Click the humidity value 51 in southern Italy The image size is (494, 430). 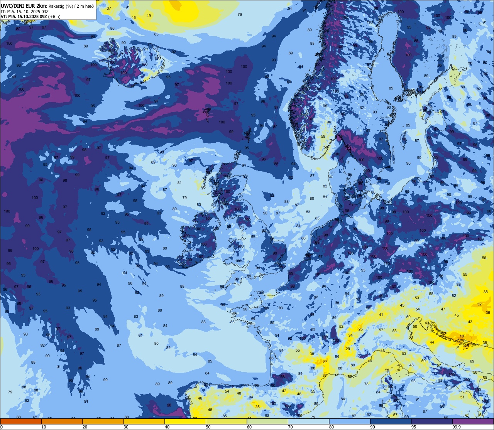coord(462,397)
